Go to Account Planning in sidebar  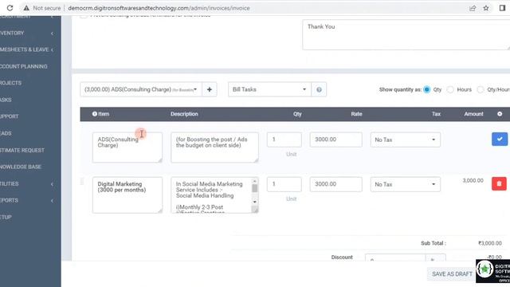pyautogui.click(x=24, y=66)
